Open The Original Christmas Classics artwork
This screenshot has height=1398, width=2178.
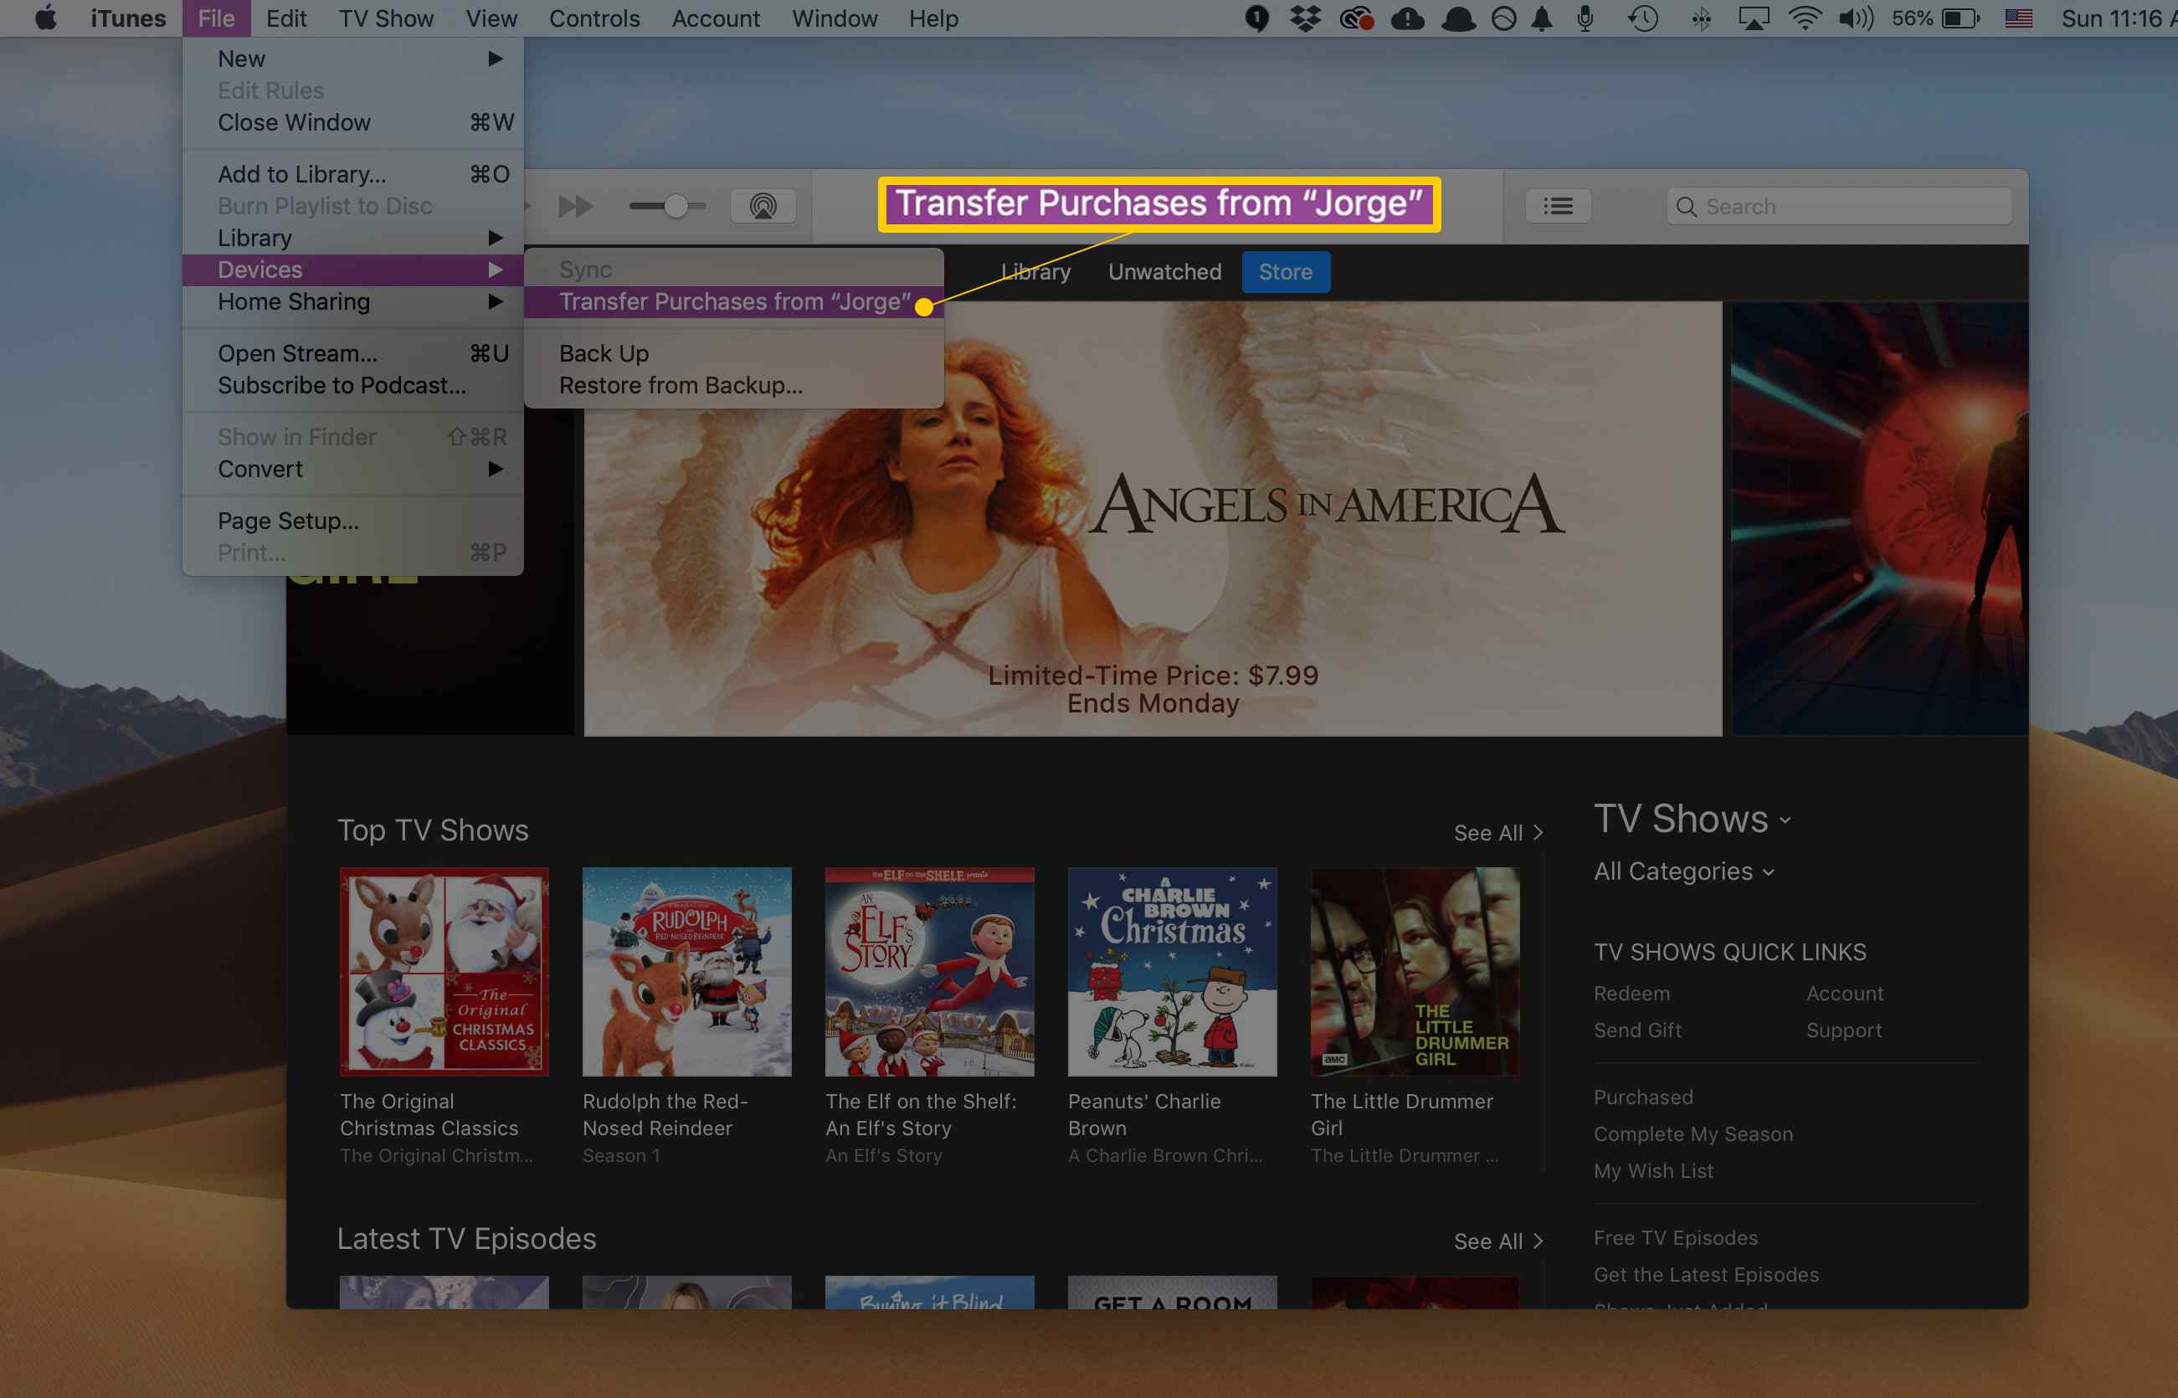pos(444,971)
